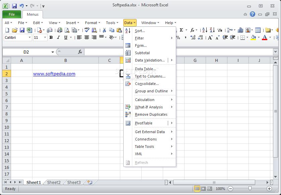Click the Help question mark icon
The image size is (281, 195).
click(x=253, y=14)
